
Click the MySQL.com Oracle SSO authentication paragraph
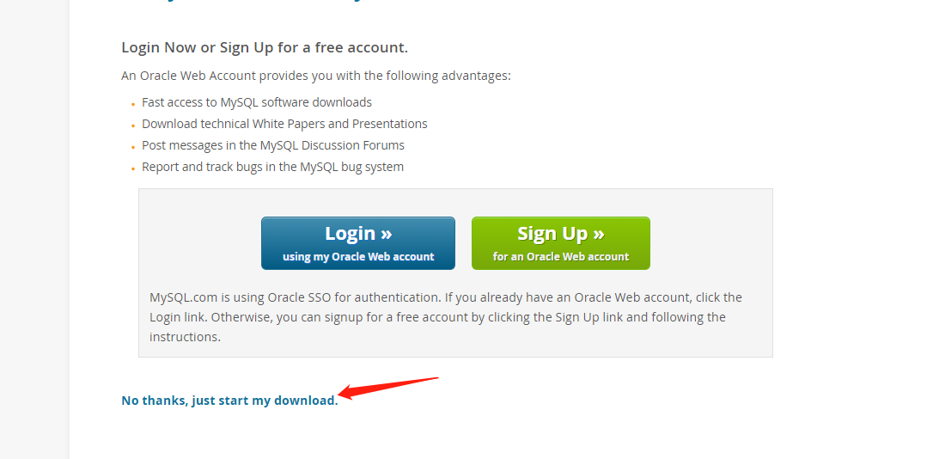pos(446,316)
